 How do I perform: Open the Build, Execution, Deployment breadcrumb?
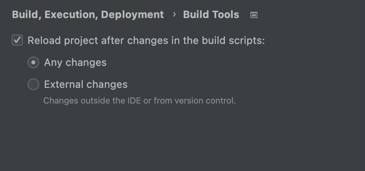click(x=88, y=15)
